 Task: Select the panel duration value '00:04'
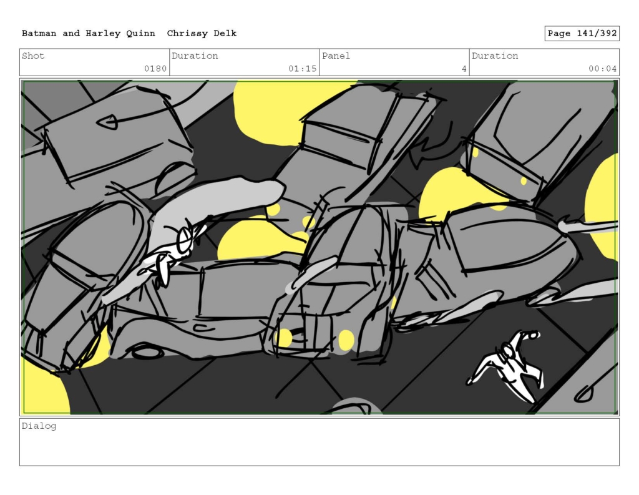click(x=602, y=69)
